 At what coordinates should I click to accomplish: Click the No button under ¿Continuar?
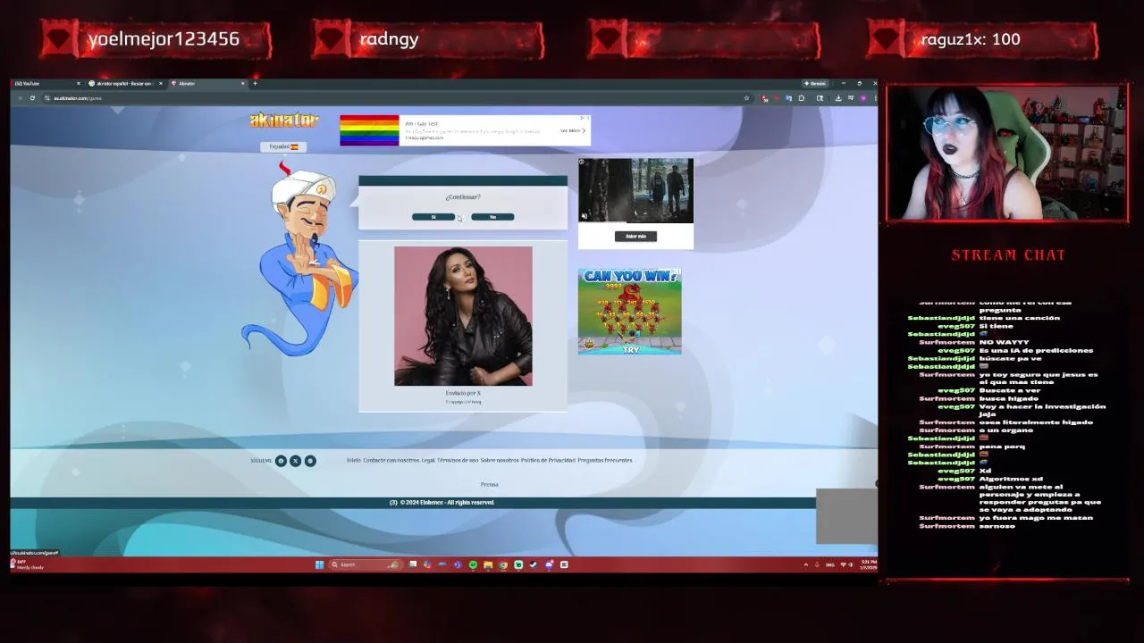tap(492, 217)
